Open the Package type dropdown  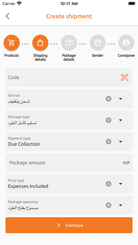[x=120, y=120]
